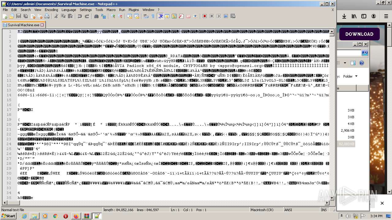Open Firefox from the taskbar
Screen dimensions: 392x220
coord(76,216)
